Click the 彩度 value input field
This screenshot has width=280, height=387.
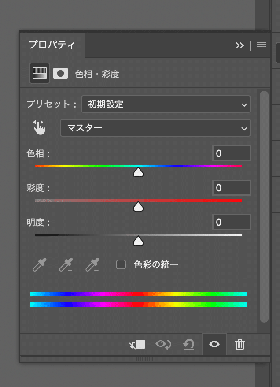[x=232, y=188]
